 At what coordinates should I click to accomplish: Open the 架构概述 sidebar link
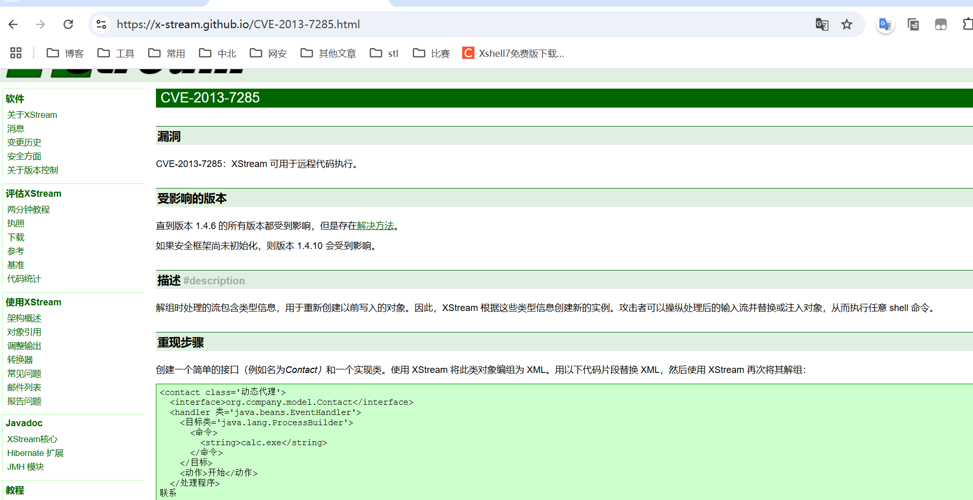[x=24, y=318]
